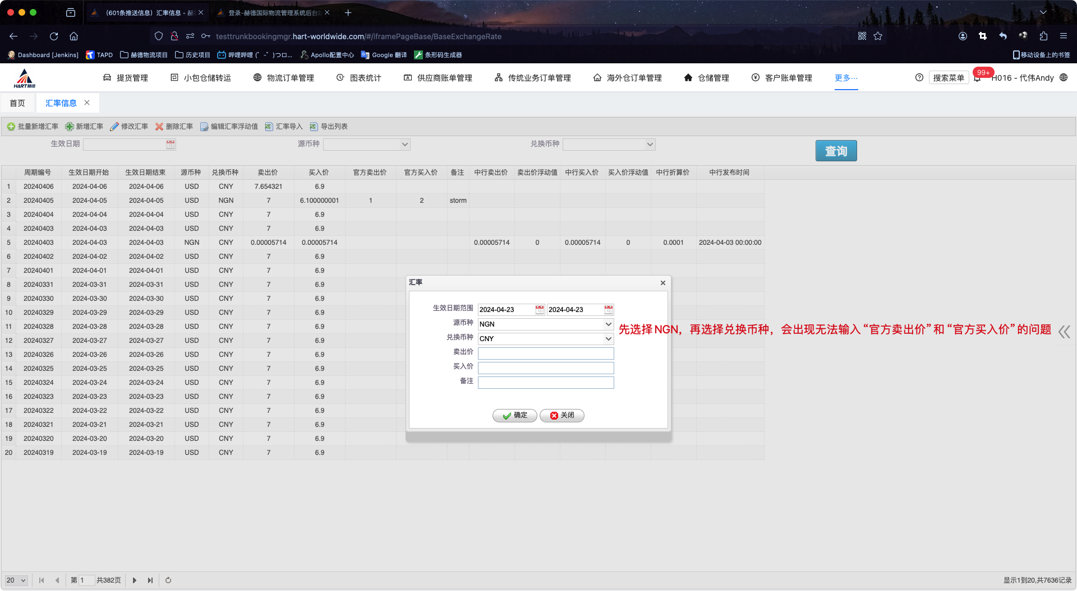The image size is (1077, 591).
Task: Open the page size dropdown showing 20
Action: coord(16,580)
